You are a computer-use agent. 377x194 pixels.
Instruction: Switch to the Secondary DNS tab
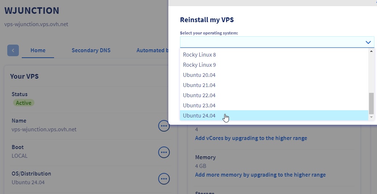click(91, 50)
